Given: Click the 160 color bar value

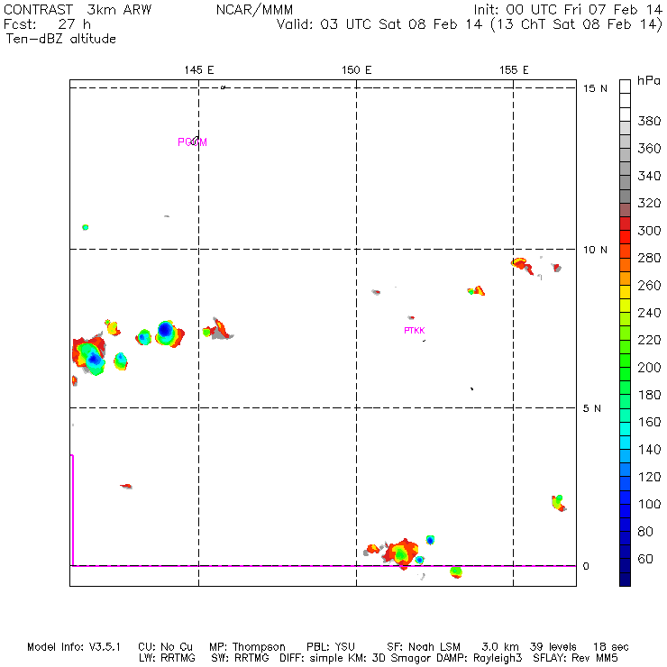Looking at the screenshot, I should 649,422.
